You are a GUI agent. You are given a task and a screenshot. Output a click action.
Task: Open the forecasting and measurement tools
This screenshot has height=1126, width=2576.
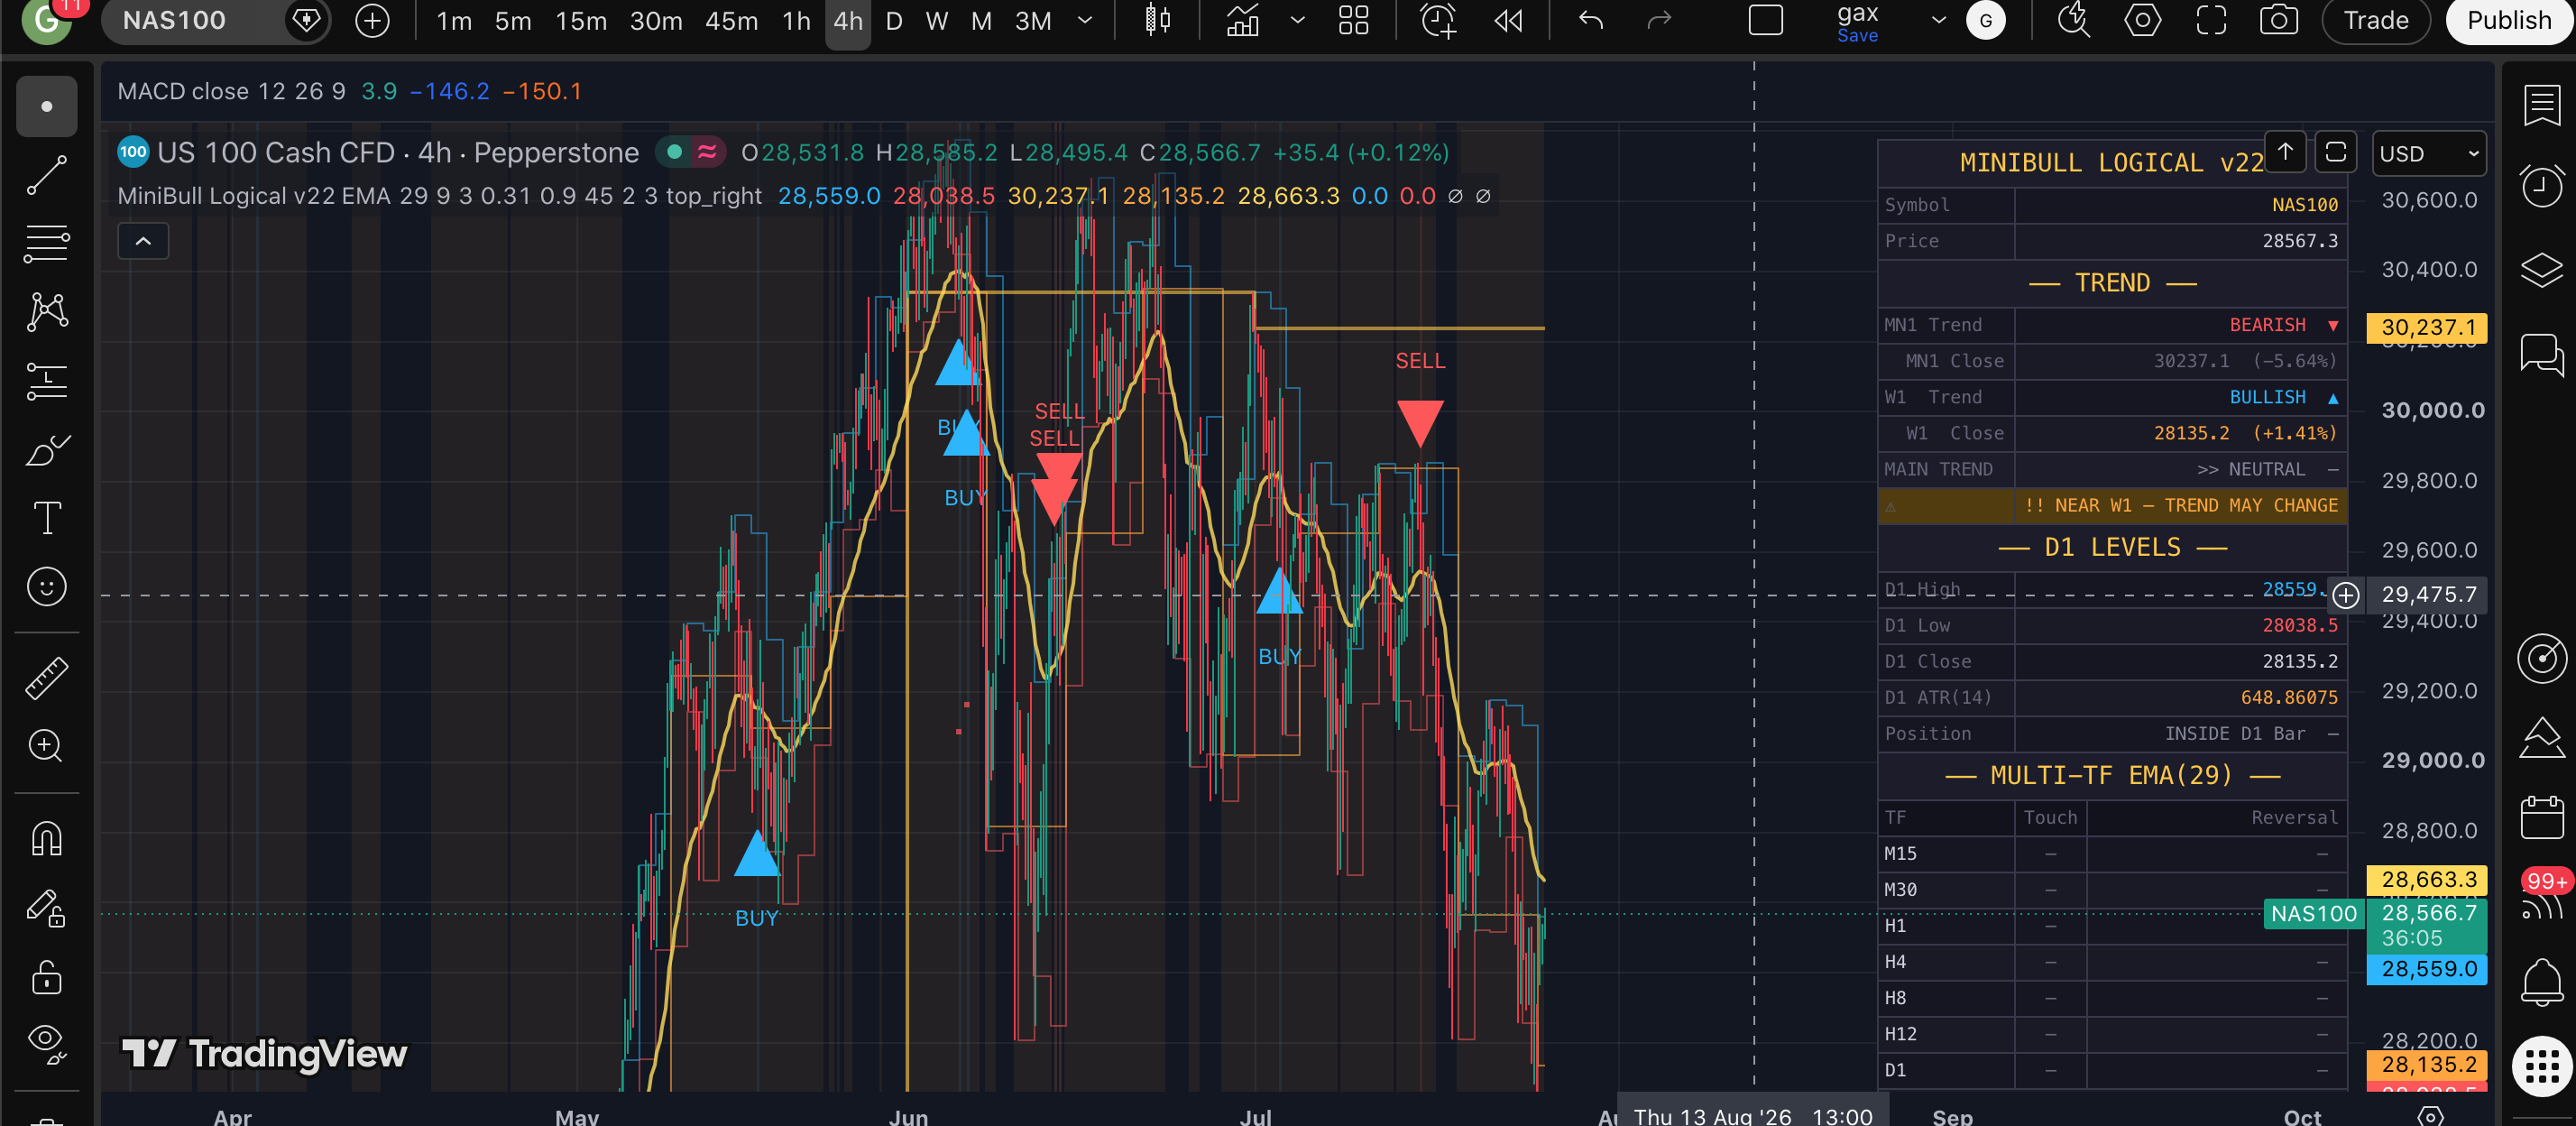(x=46, y=381)
